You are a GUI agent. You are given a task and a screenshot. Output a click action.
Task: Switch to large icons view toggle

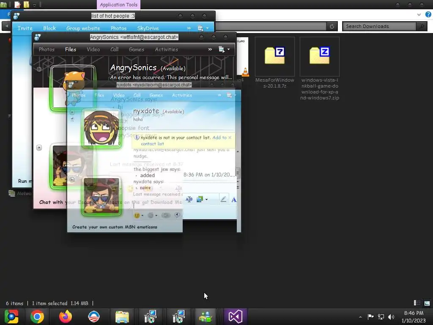pyautogui.click(x=427, y=303)
